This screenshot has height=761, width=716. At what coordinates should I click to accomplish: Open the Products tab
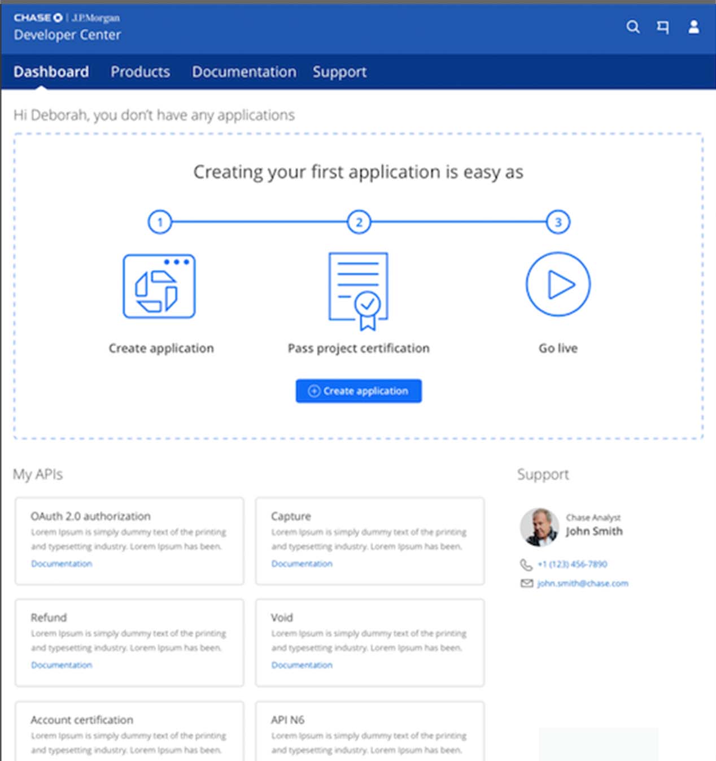(x=140, y=72)
